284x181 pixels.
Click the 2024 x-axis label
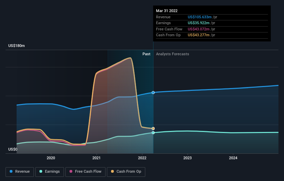(x=233, y=158)
